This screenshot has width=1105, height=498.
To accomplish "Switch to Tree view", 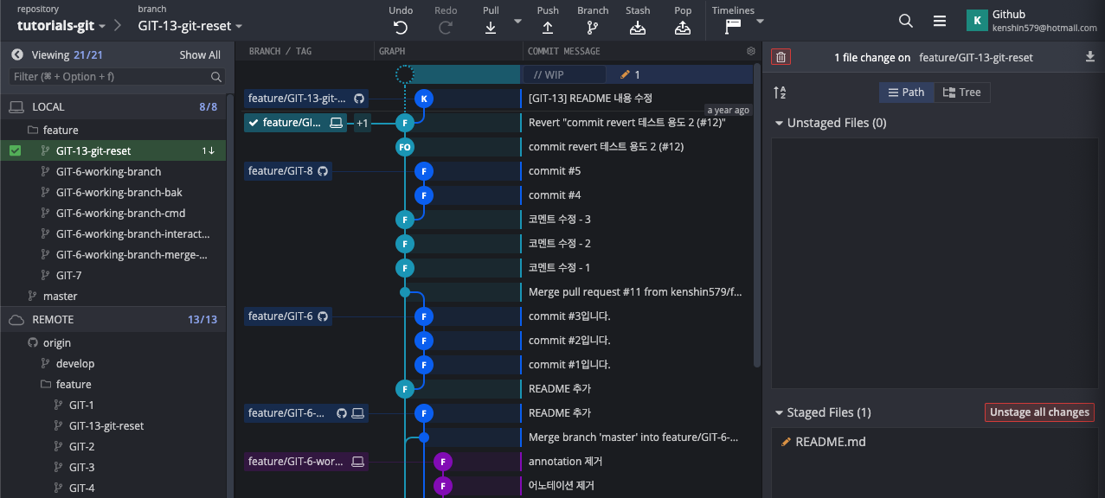I will [x=962, y=93].
